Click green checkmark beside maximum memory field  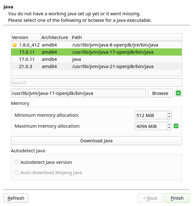[176, 126]
